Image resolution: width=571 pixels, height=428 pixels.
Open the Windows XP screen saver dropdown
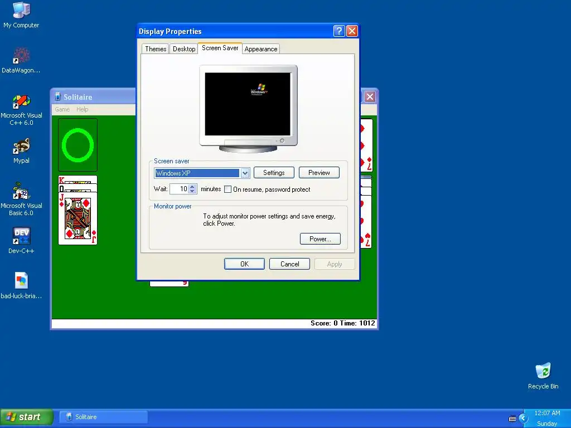pyautogui.click(x=245, y=173)
